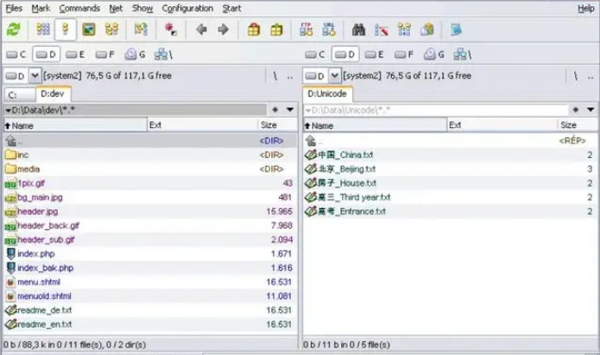Image resolution: width=600 pixels, height=355 pixels.
Task: Switch right panel to drive E
Action: coord(374,54)
